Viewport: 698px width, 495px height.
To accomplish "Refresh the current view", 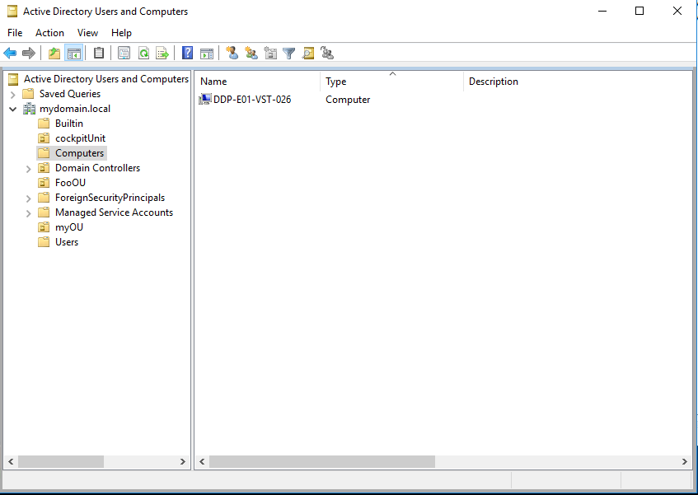I will 143,54.
